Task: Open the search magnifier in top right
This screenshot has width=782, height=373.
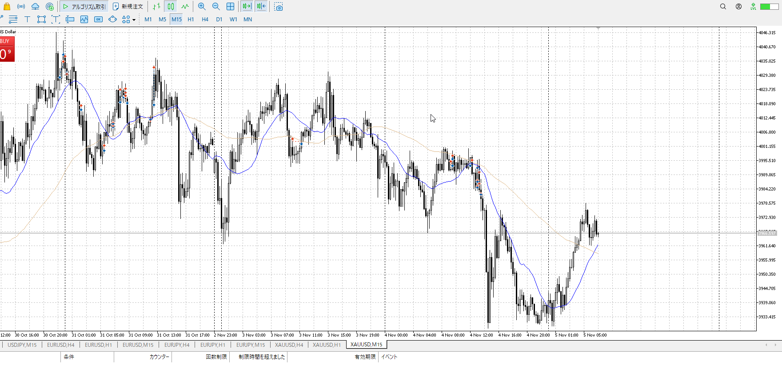Action: (x=723, y=7)
